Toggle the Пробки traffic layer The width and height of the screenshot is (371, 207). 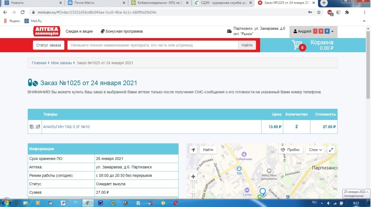[x=290, y=150]
